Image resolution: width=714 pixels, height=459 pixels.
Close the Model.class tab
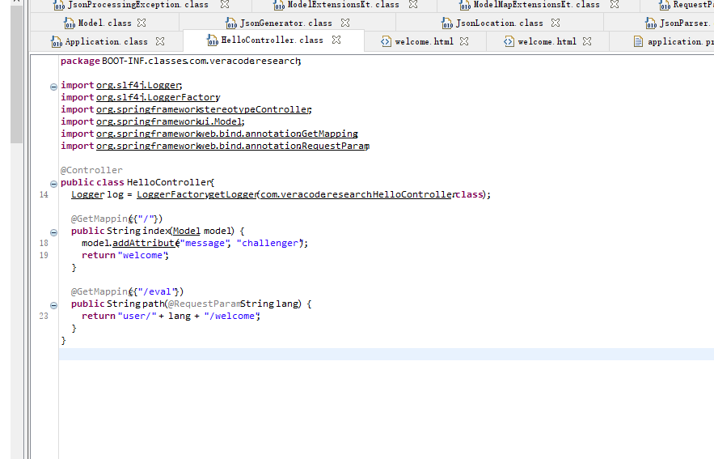142,23
